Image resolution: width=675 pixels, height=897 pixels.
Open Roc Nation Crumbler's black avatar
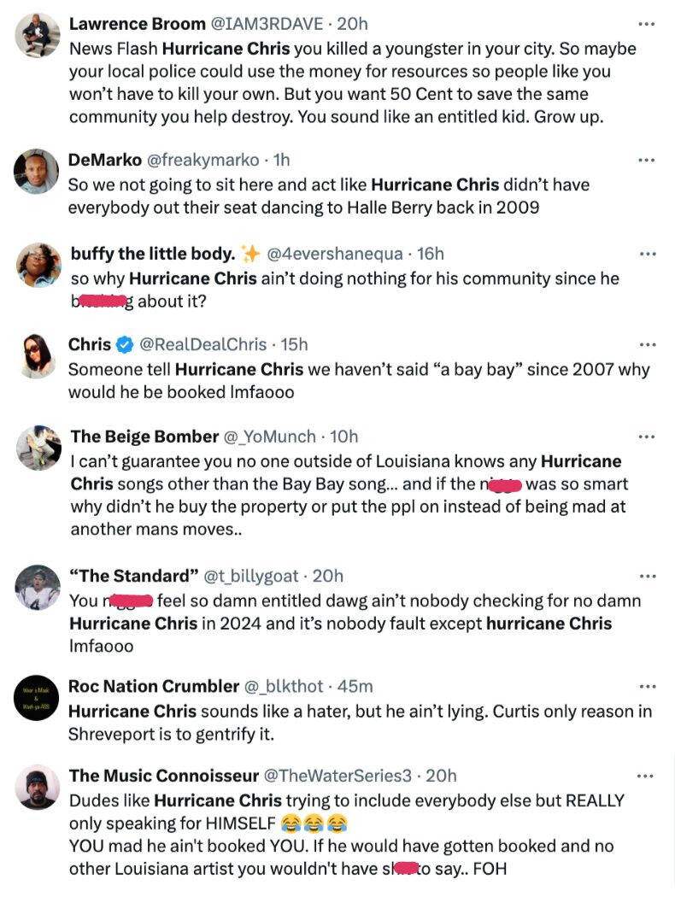point(37,698)
